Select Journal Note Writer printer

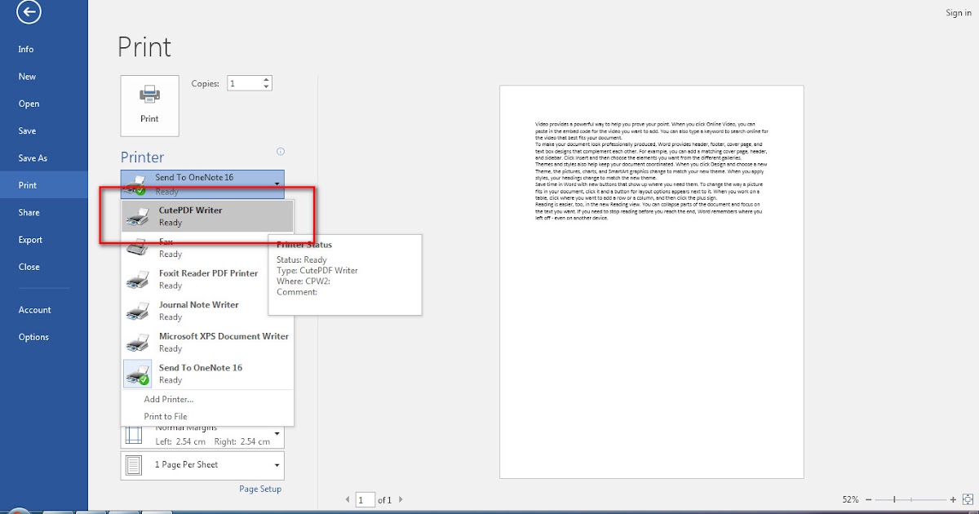(207, 311)
